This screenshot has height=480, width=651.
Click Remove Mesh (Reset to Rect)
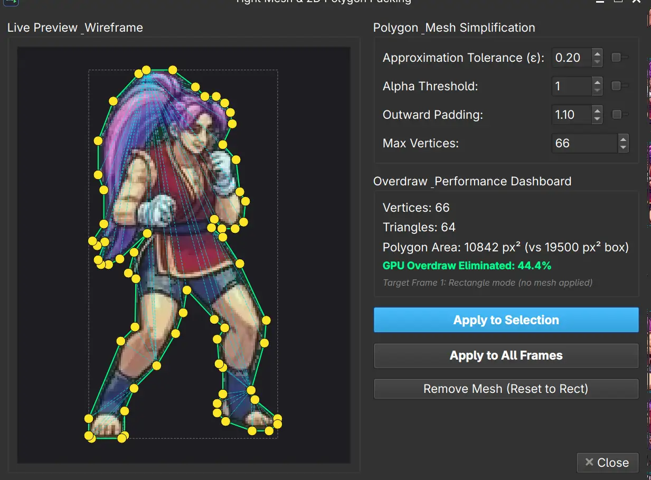coord(506,389)
